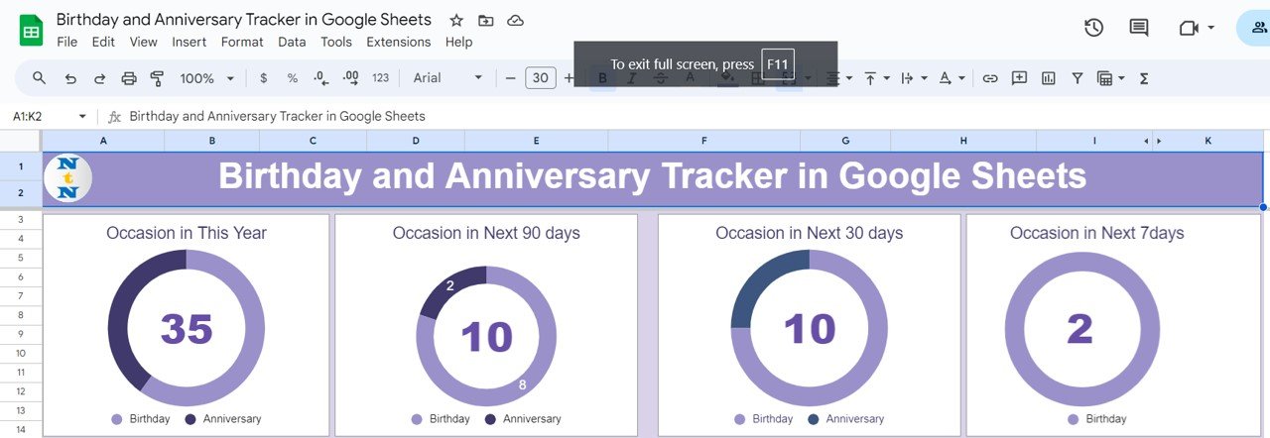
Task: Open text rotation options
Action: [951, 77]
